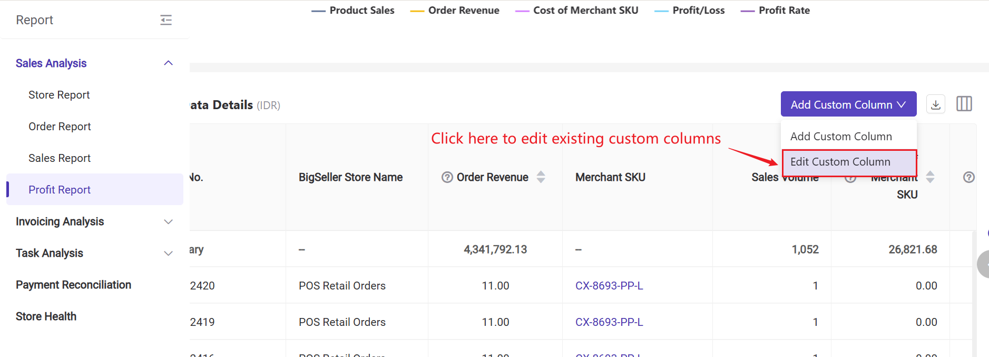
Task: Sort by Order Revenue arrows
Action: pyautogui.click(x=541, y=177)
